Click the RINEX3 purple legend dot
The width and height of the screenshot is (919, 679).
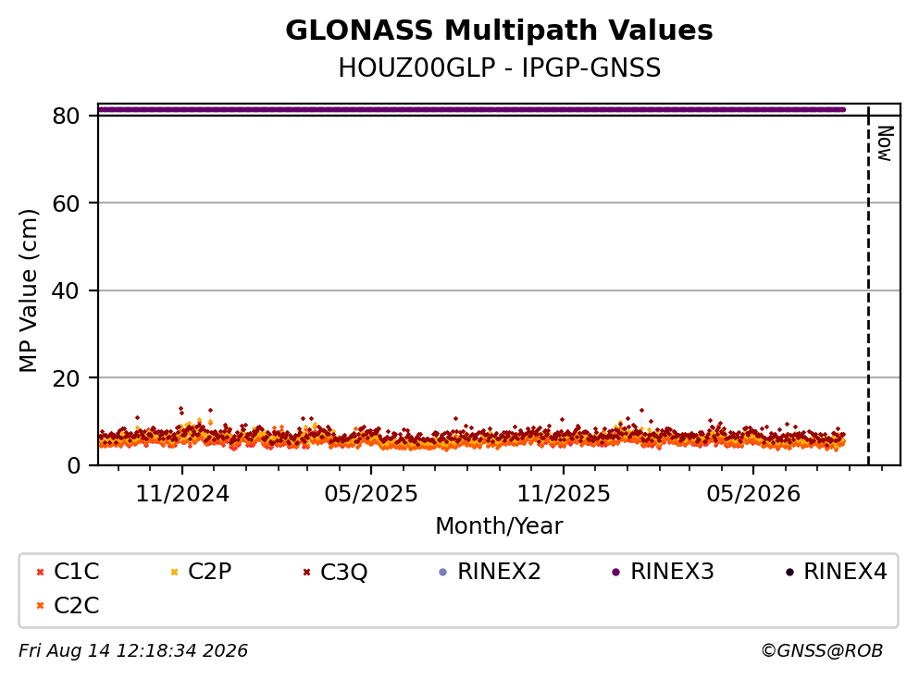pos(616,572)
